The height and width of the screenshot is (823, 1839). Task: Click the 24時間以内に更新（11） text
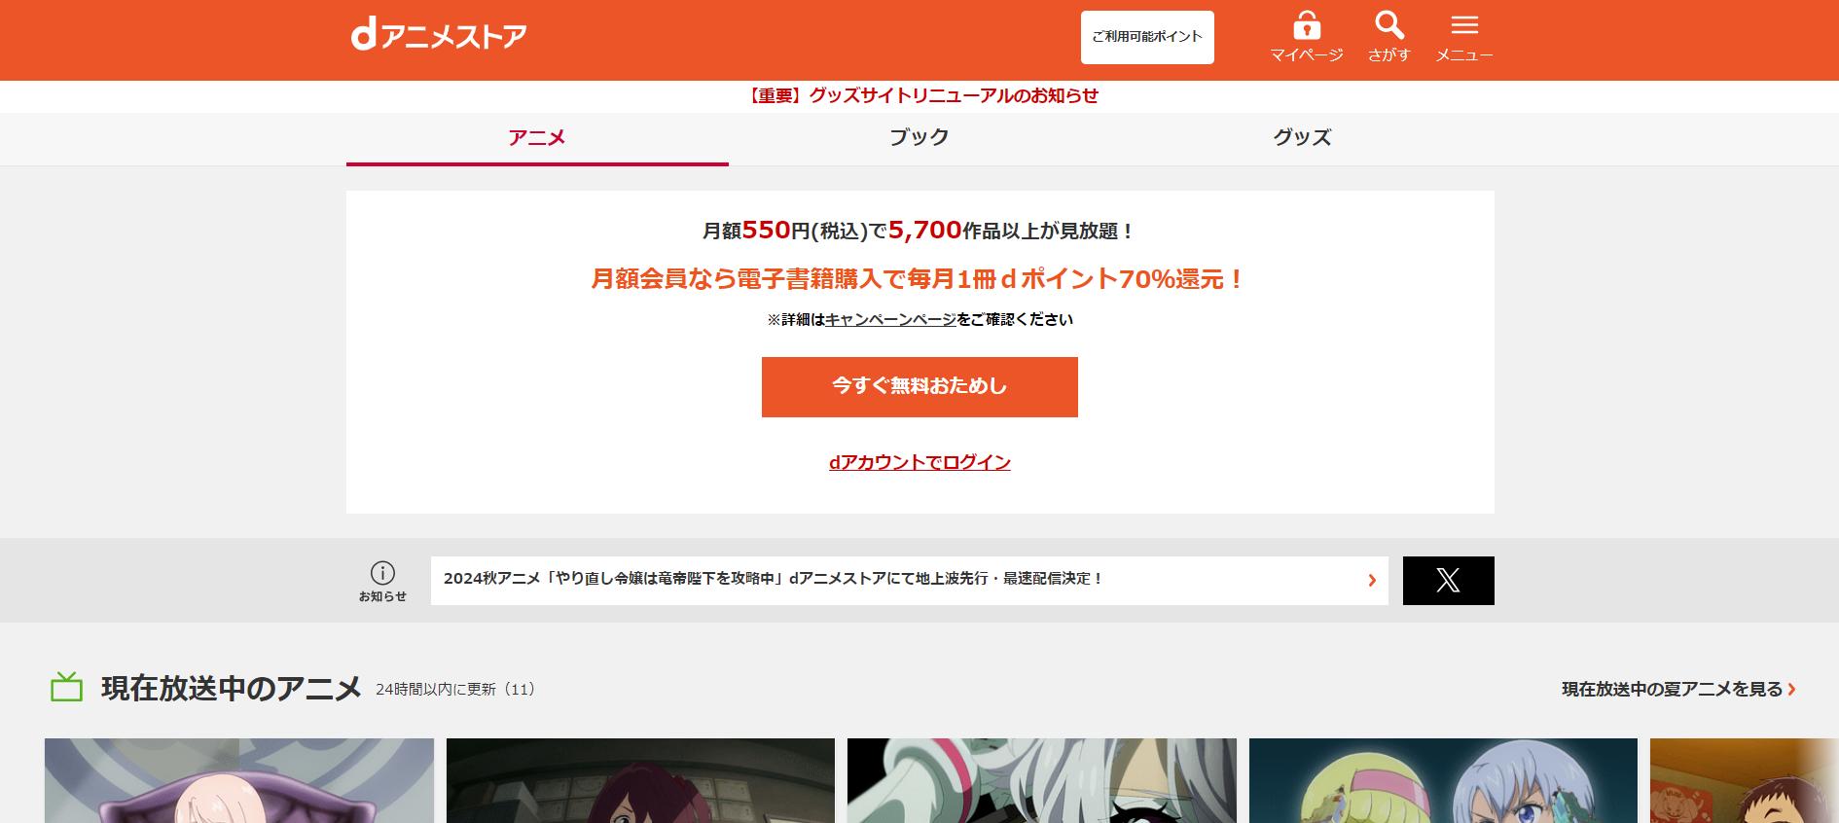click(x=455, y=690)
